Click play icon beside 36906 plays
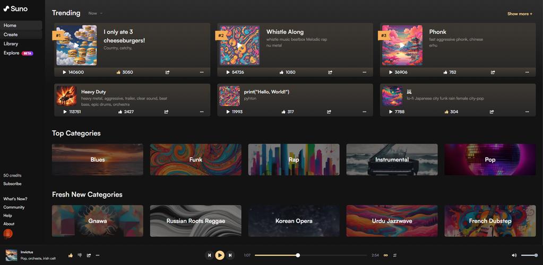Image resolution: width=543 pixels, height=265 pixels. pyautogui.click(x=390, y=72)
